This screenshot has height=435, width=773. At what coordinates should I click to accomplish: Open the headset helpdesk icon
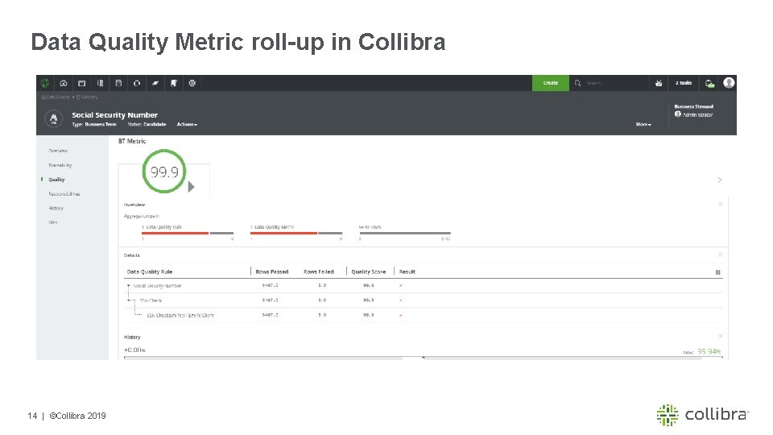pyautogui.click(x=137, y=83)
